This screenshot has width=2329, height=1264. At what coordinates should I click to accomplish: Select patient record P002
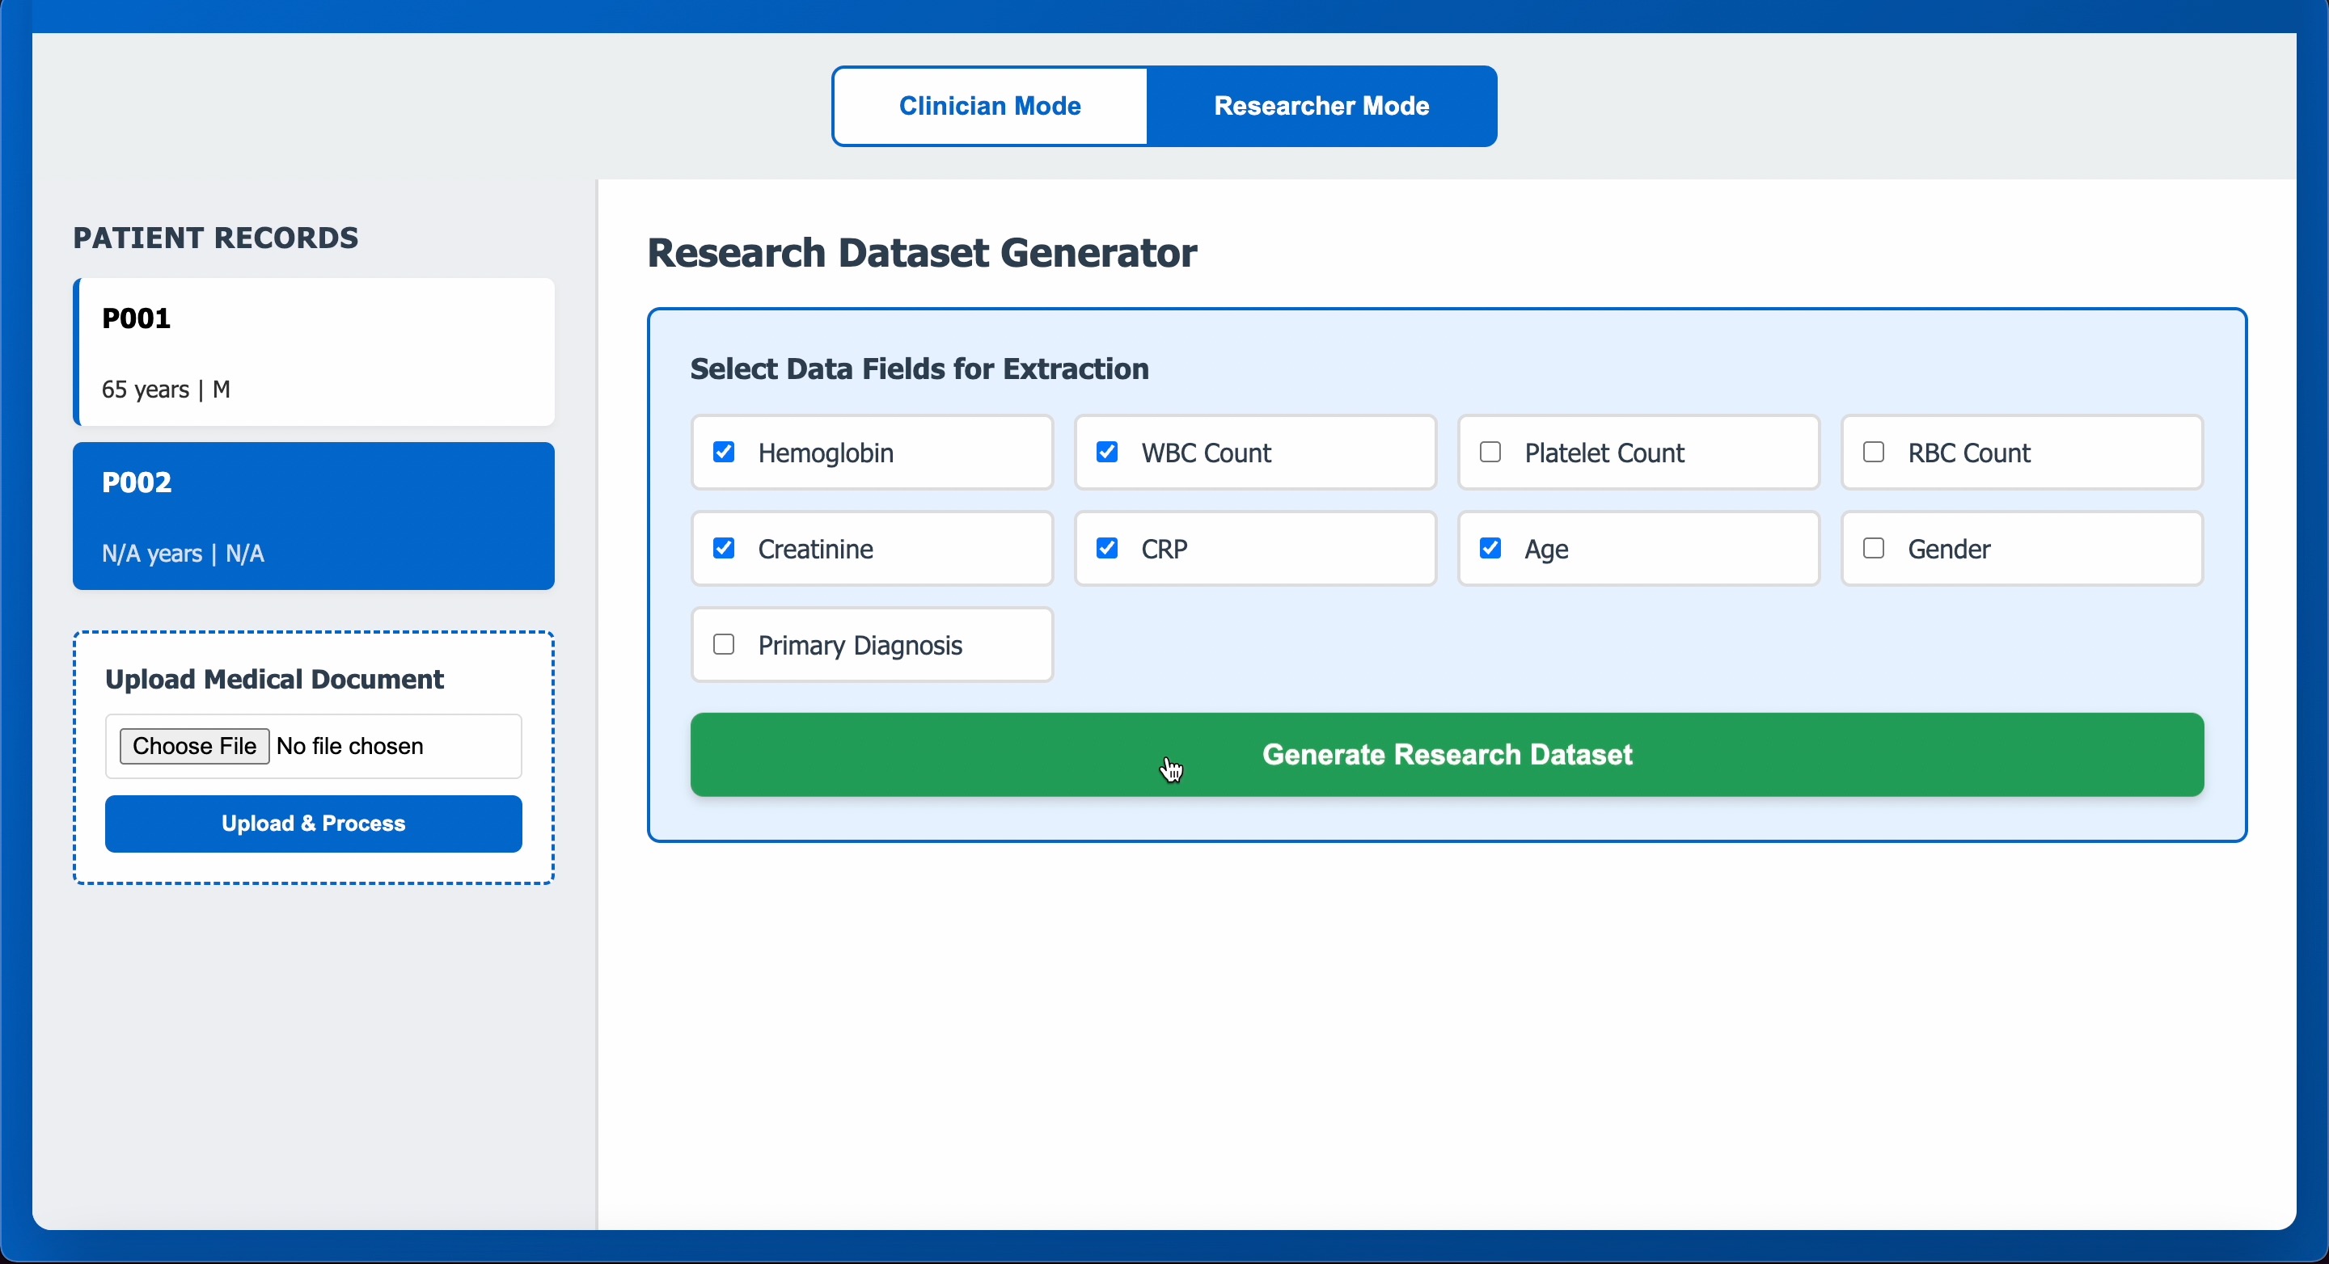click(314, 516)
